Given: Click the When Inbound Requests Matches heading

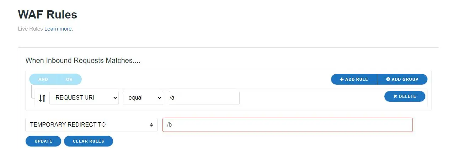Looking at the screenshot, I should [83, 60].
